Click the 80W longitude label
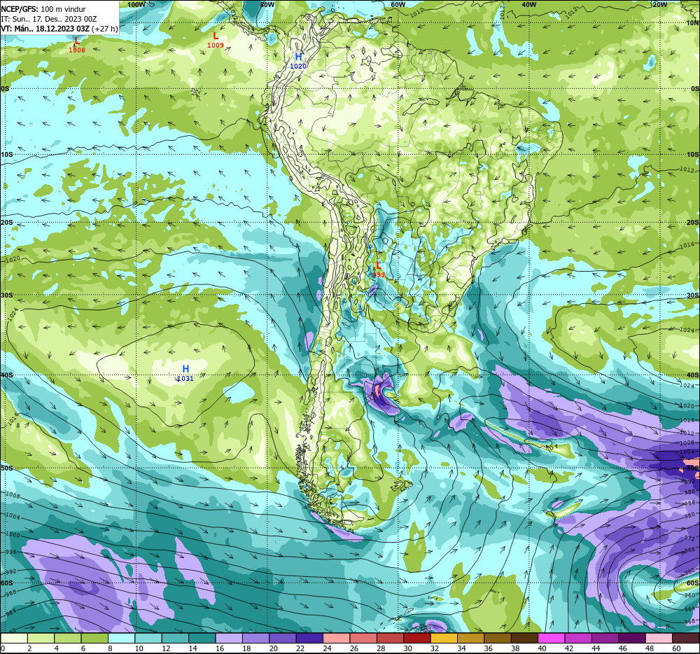 coord(267,4)
